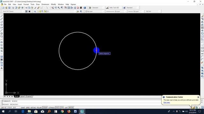This screenshot has height=114, width=204.
Task: Toggle LWT lineweight display in status bar
Action: 66,108
